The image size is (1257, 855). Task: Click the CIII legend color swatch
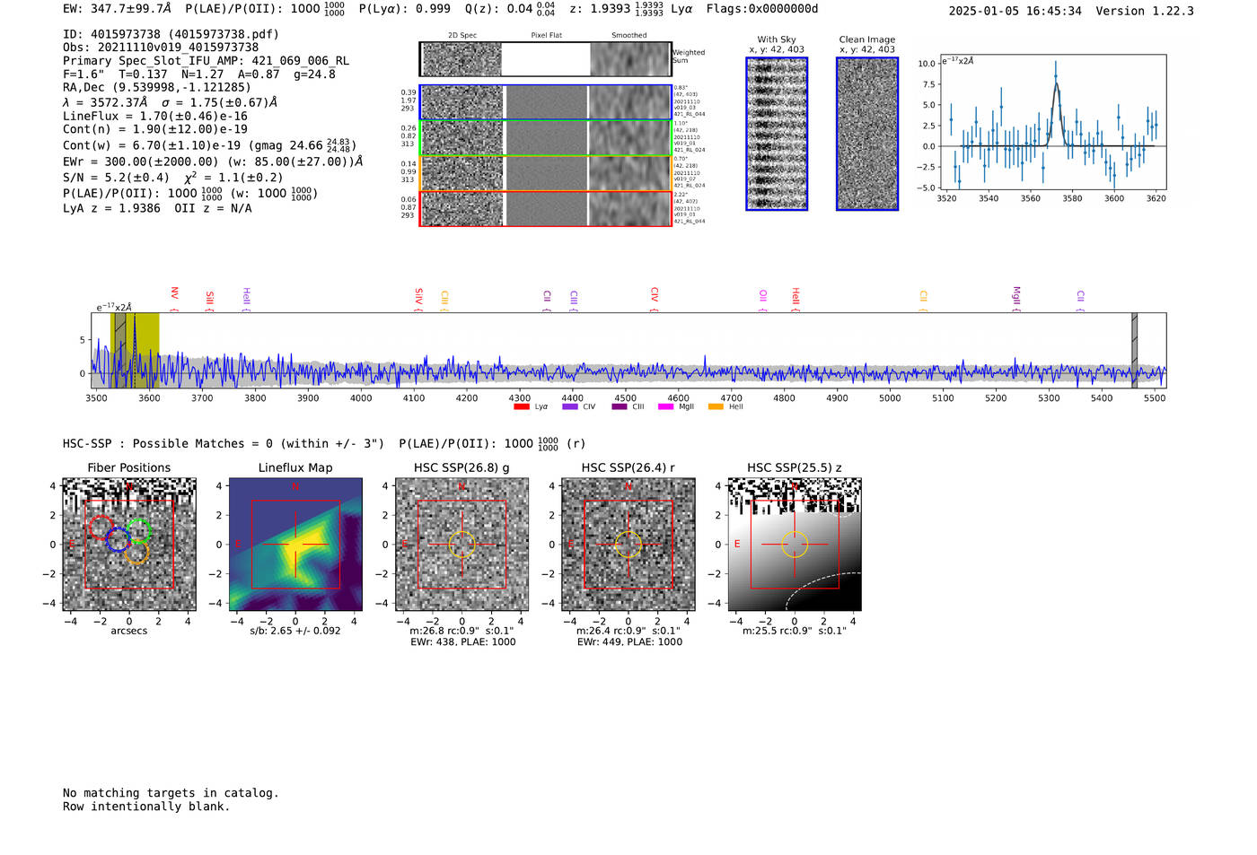[620, 406]
